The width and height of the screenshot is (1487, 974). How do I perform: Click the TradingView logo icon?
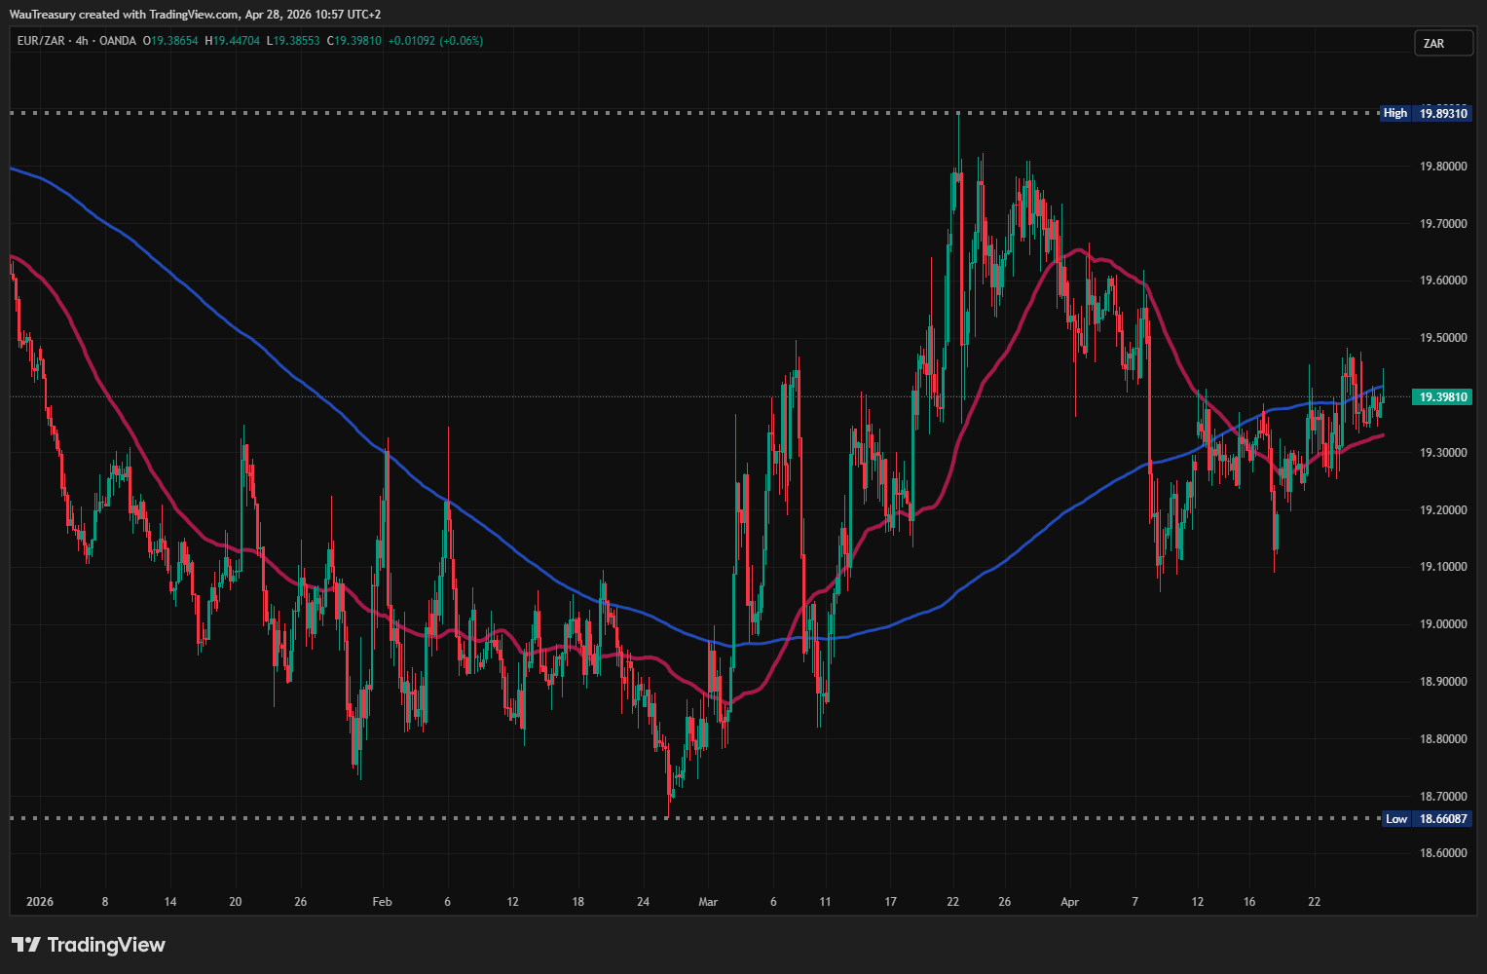(x=26, y=945)
